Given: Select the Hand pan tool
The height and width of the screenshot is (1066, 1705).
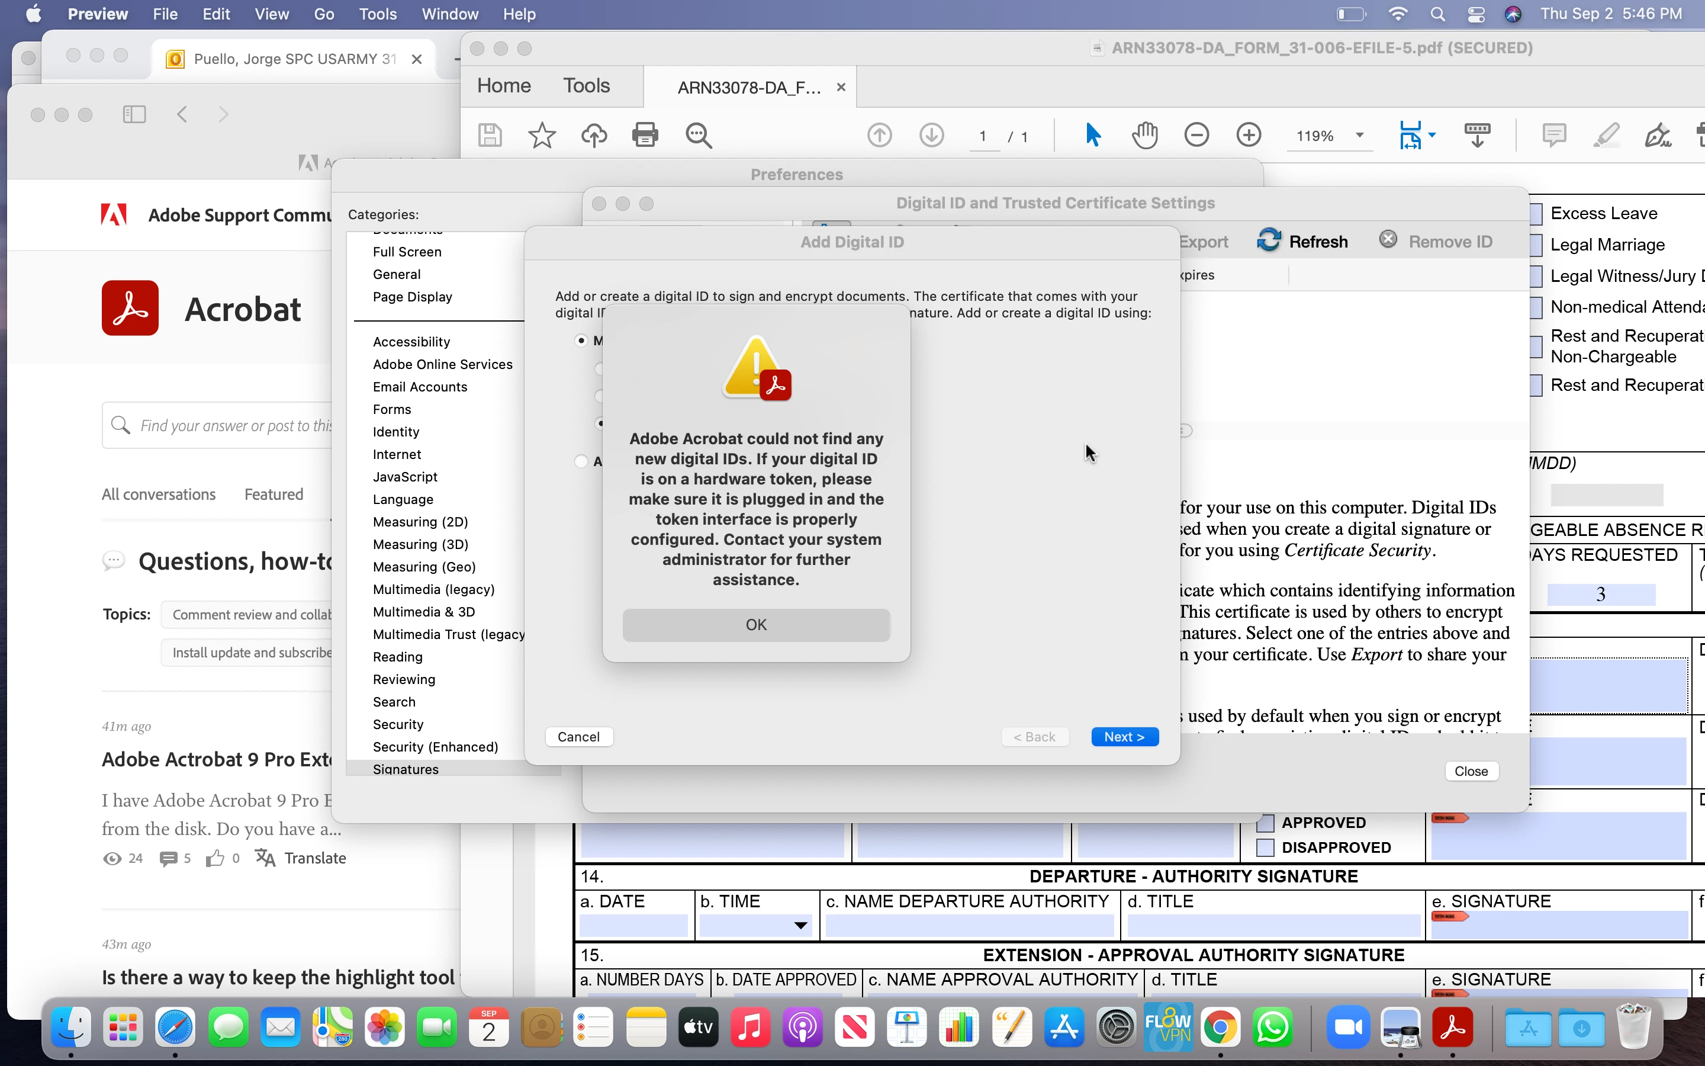Looking at the screenshot, I should click(1145, 134).
